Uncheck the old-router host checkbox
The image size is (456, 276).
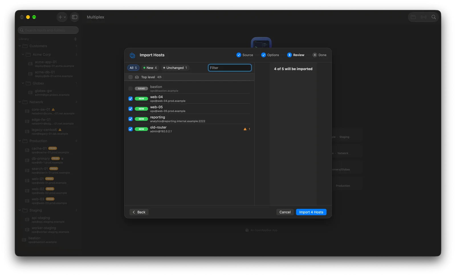131,129
